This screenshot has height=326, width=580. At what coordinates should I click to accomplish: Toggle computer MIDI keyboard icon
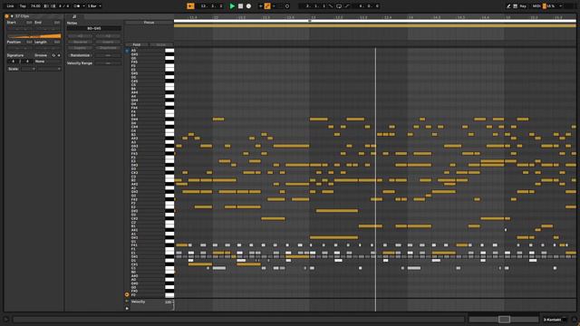click(x=516, y=6)
